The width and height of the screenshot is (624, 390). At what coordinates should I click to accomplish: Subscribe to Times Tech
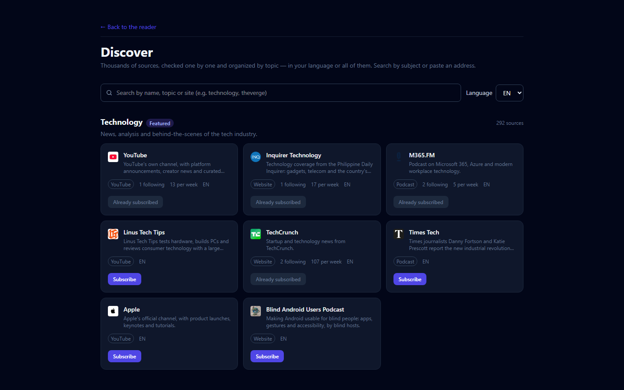click(x=410, y=279)
